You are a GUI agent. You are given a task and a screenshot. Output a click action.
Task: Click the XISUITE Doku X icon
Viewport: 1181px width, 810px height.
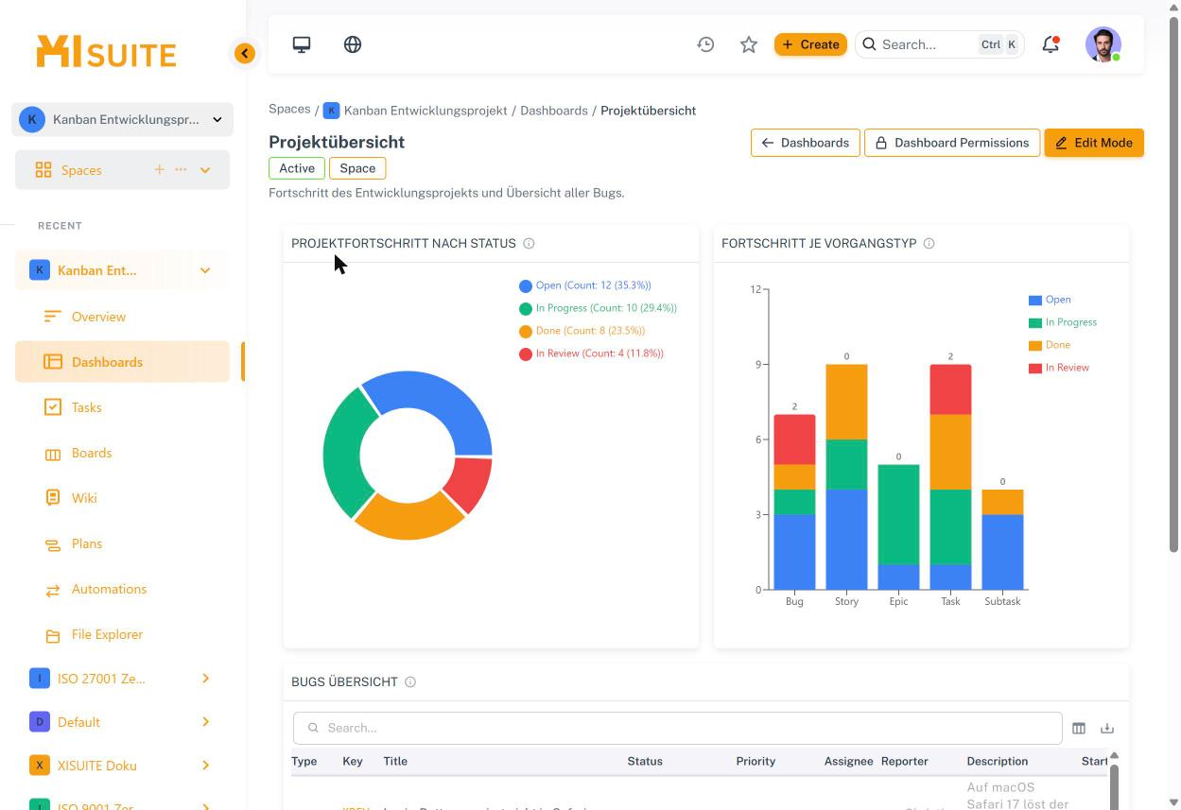(40, 766)
